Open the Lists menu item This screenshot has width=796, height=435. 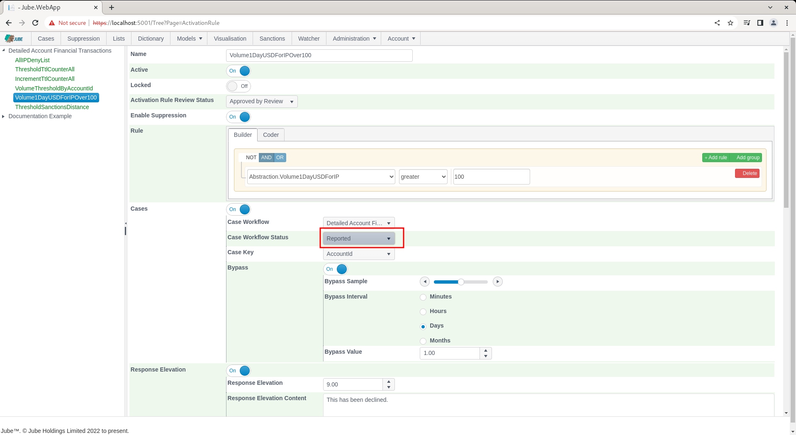click(x=119, y=39)
